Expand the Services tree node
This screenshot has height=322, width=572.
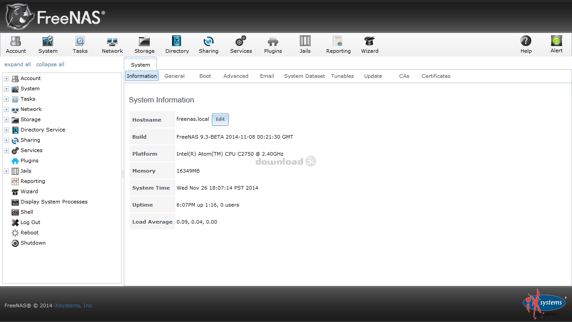click(7, 151)
